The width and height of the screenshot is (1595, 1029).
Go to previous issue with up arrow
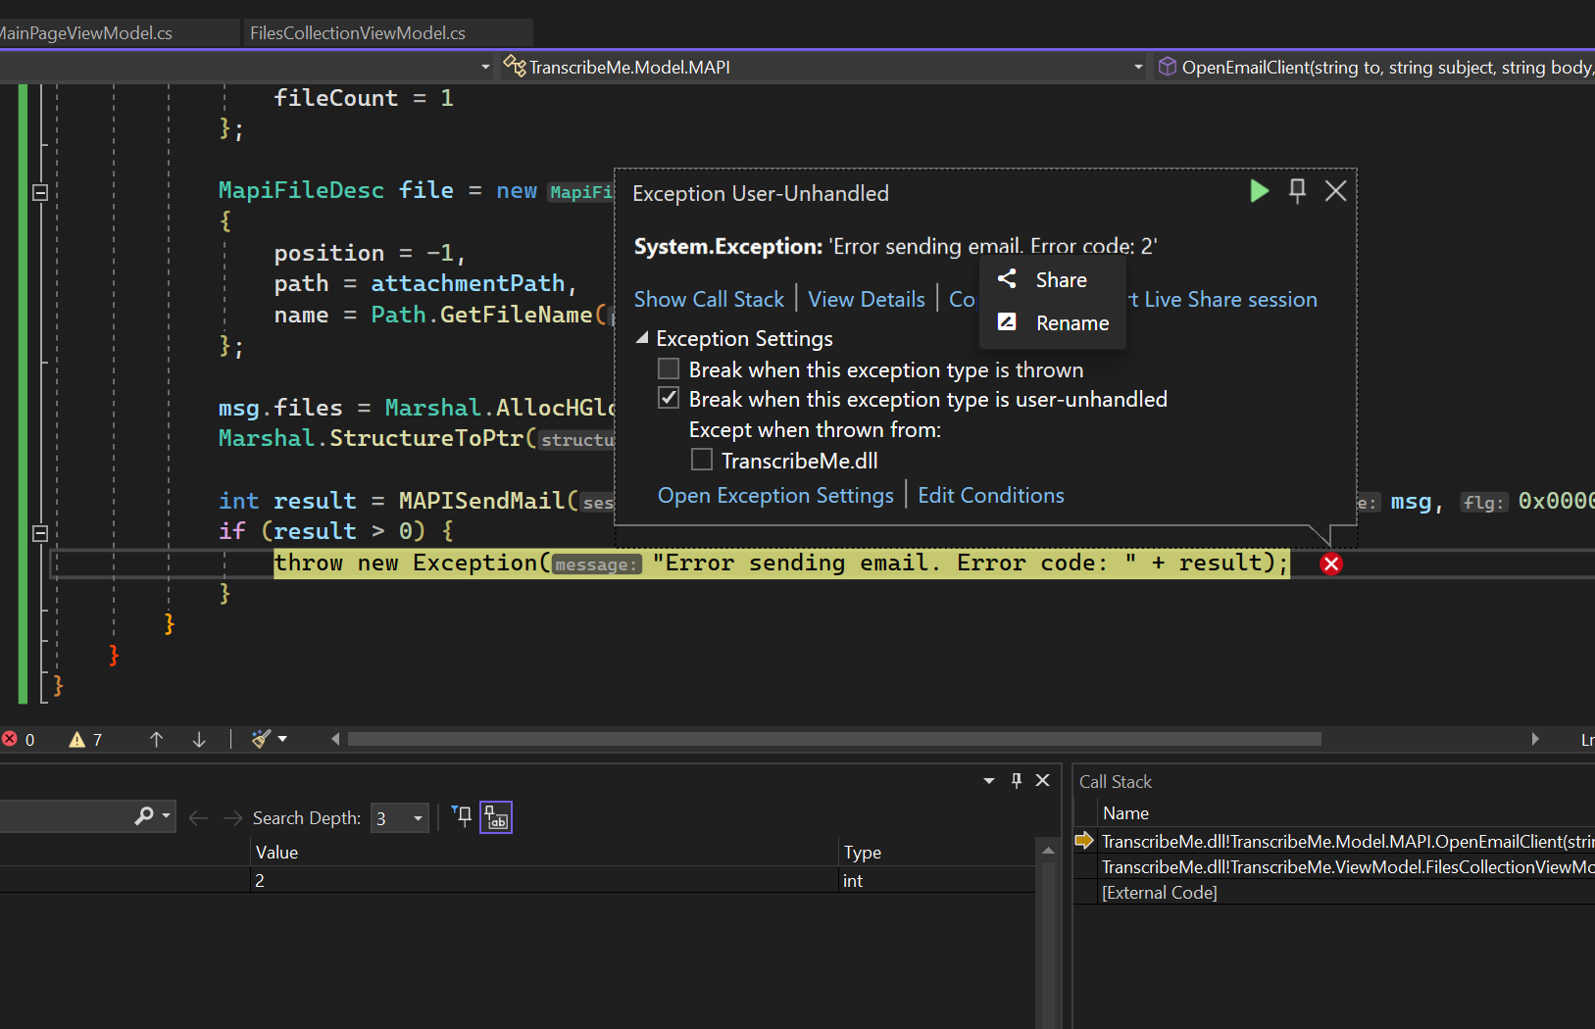(x=156, y=740)
